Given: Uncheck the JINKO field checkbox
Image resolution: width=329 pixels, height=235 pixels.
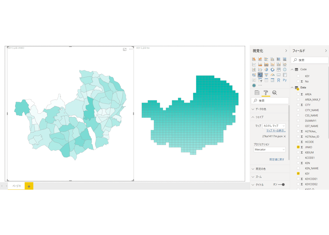Looking at the screenshot, I should [x=298, y=147].
